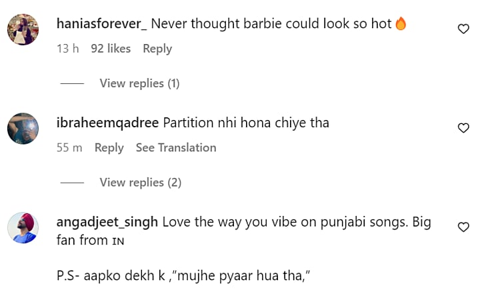
Task: Open angadjeet_singh profile picture
Action: click(23, 228)
